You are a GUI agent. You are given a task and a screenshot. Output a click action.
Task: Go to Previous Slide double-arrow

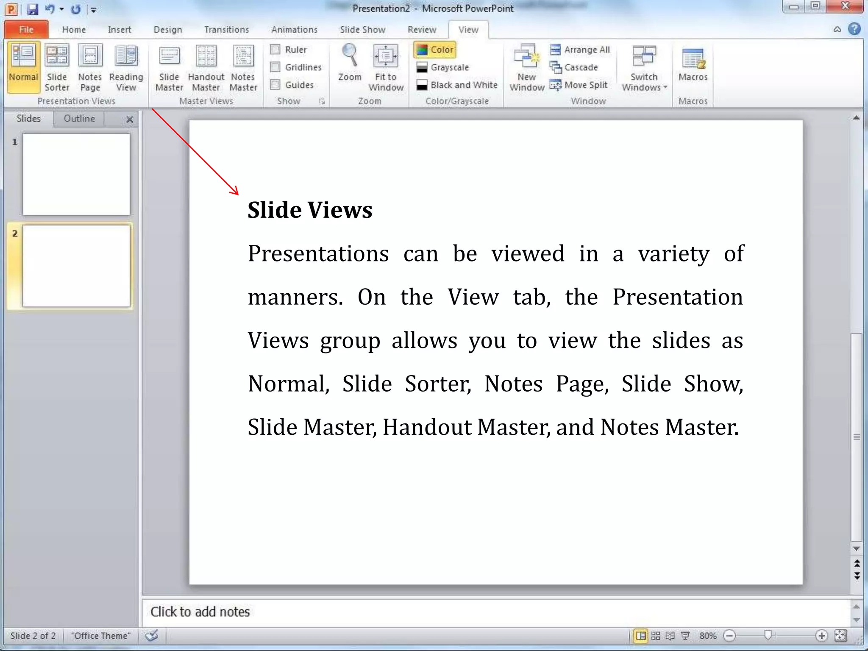857,564
